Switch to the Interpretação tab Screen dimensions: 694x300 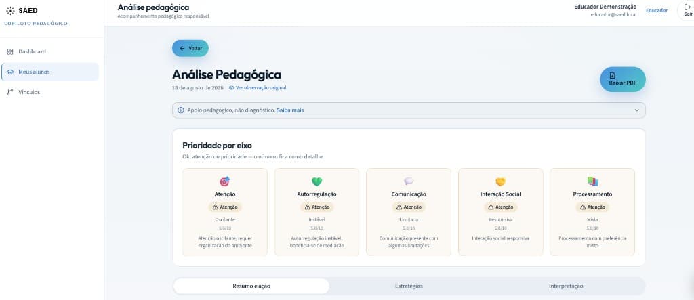[566, 286]
